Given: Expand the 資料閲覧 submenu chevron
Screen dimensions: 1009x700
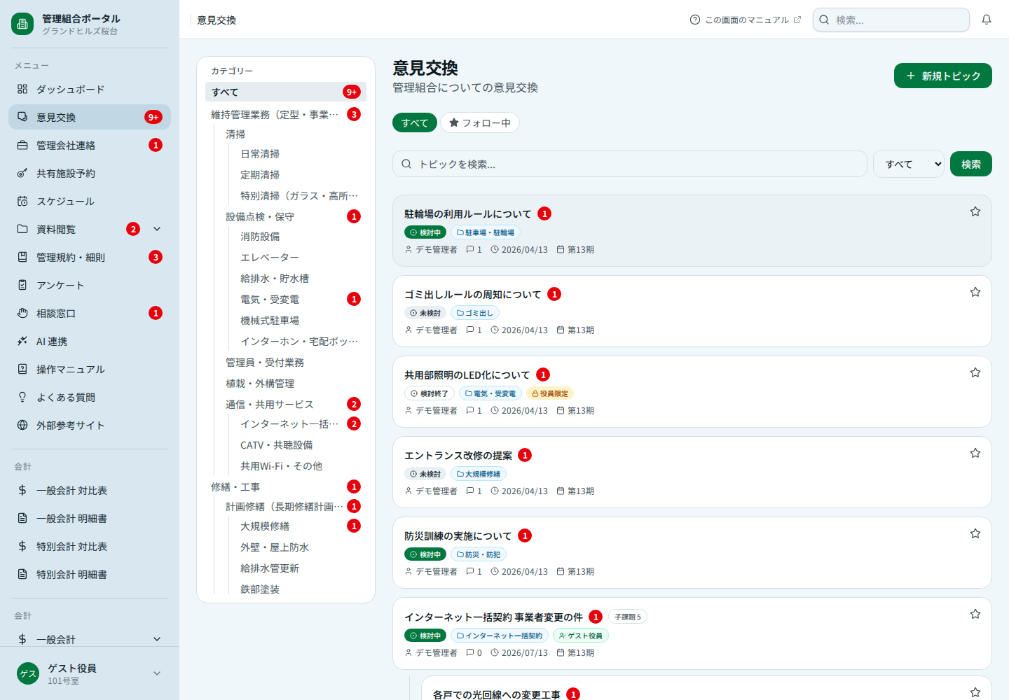Looking at the screenshot, I should coord(157,229).
